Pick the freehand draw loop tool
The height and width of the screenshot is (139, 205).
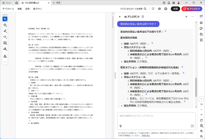click(x=5, y=37)
